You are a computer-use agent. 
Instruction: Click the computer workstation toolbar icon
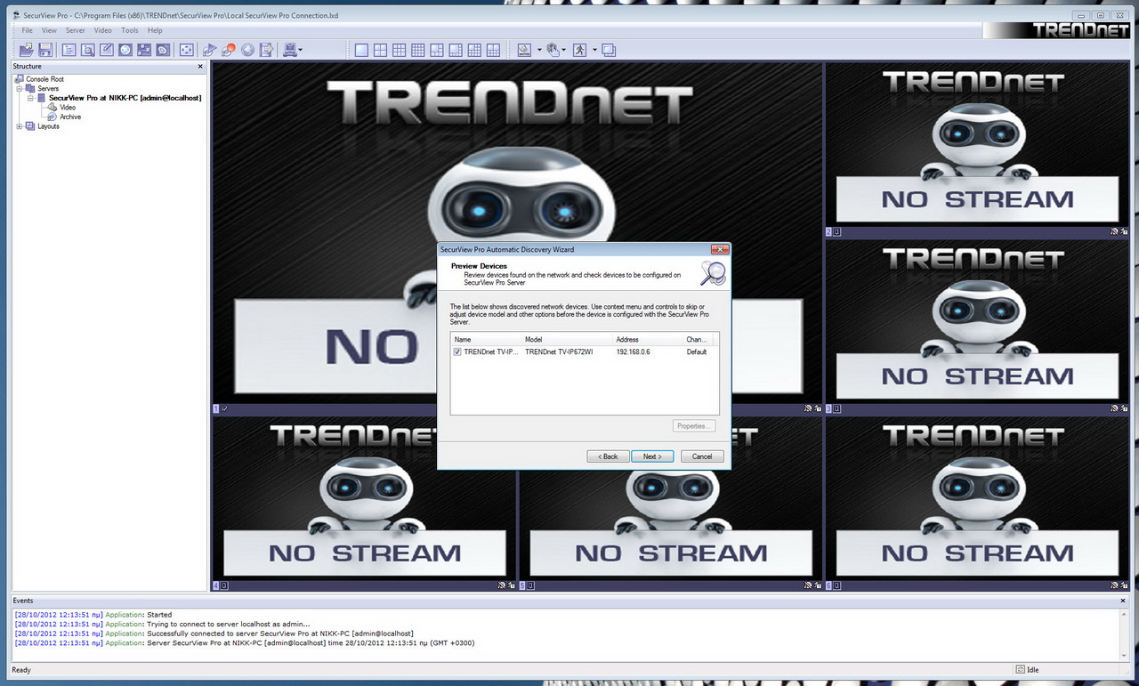tap(289, 50)
